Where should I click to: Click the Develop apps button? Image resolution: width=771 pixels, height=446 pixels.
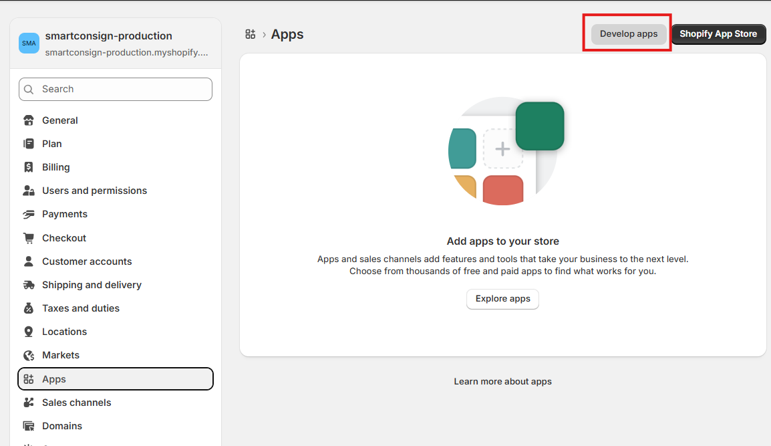click(x=629, y=34)
